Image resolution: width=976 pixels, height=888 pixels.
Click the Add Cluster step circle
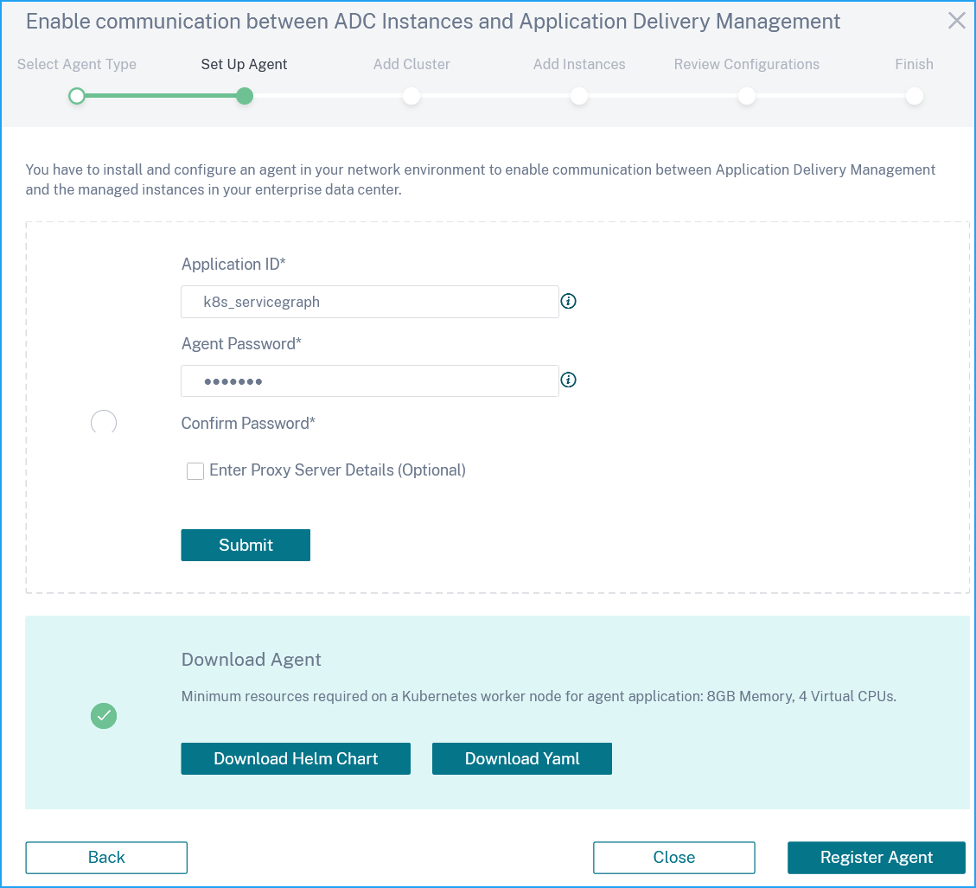(411, 96)
